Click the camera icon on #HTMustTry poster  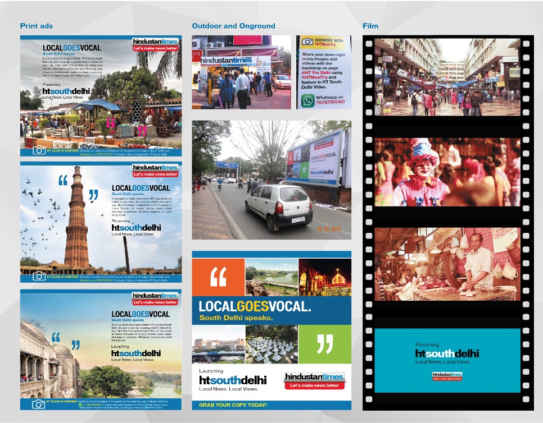(307, 42)
